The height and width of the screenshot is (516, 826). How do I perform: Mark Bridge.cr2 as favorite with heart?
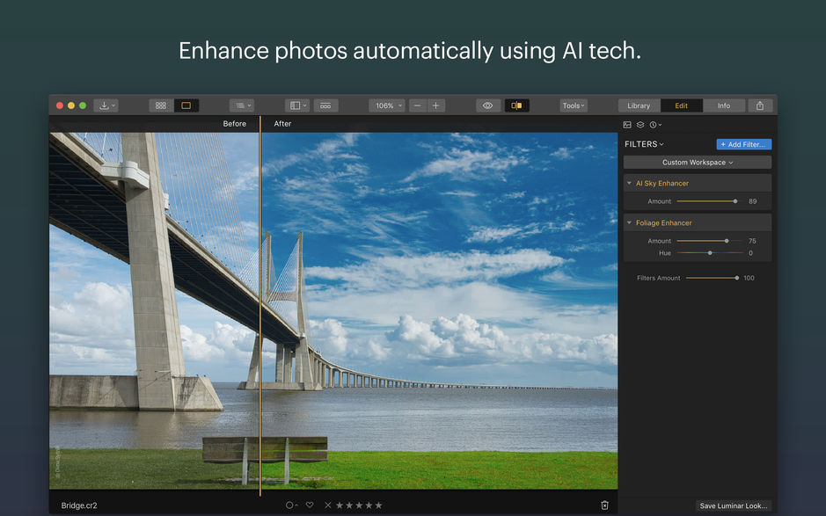click(310, 505)
